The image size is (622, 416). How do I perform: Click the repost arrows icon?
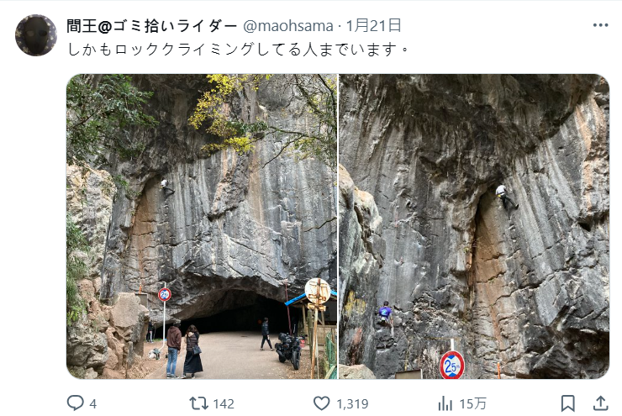pyautogui.click(x=198, y=403)
